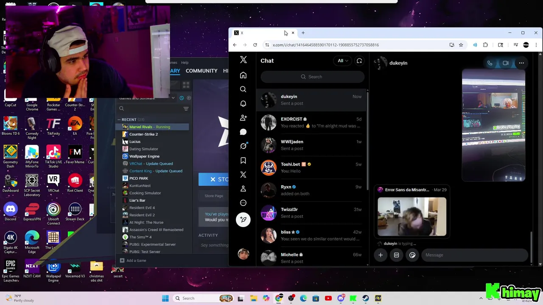The image size is (543, 305).
Task: Open Steam COMMUNITY tab
Action: [x=202, y=71]
